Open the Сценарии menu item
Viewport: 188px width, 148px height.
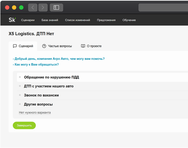28,20
